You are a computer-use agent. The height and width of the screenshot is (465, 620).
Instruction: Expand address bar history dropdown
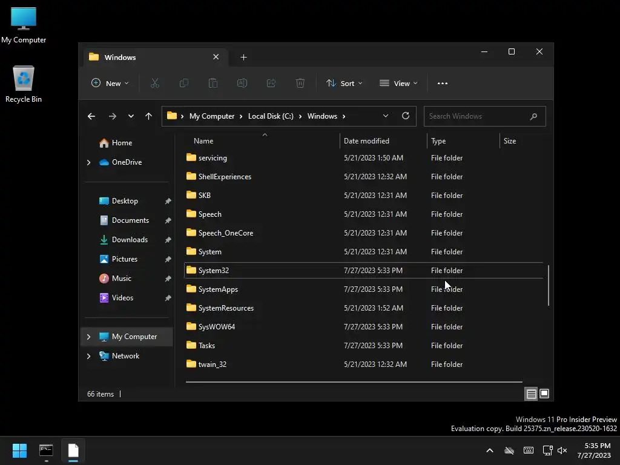(386, 116)
